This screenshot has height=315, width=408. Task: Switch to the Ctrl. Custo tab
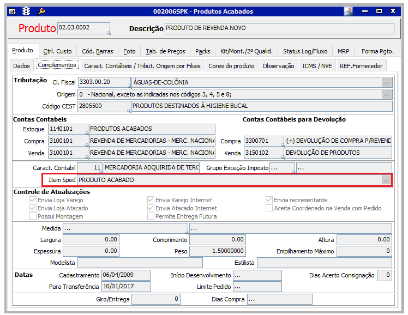point(57,51)
